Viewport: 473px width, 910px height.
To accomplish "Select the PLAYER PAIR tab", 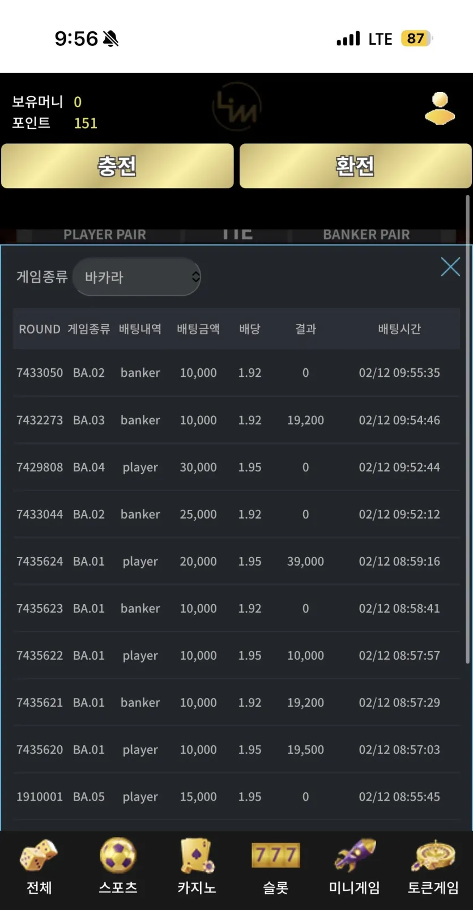I will [x=105, y=235].
